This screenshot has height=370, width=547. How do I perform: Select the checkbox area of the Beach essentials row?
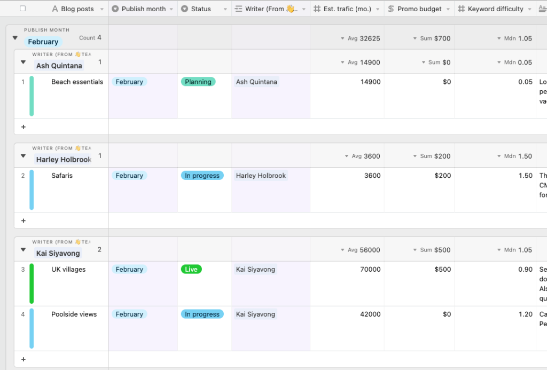click(x=22, y=82)
